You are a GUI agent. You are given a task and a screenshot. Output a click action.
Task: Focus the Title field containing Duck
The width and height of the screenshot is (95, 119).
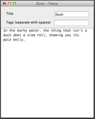[72, 14]
